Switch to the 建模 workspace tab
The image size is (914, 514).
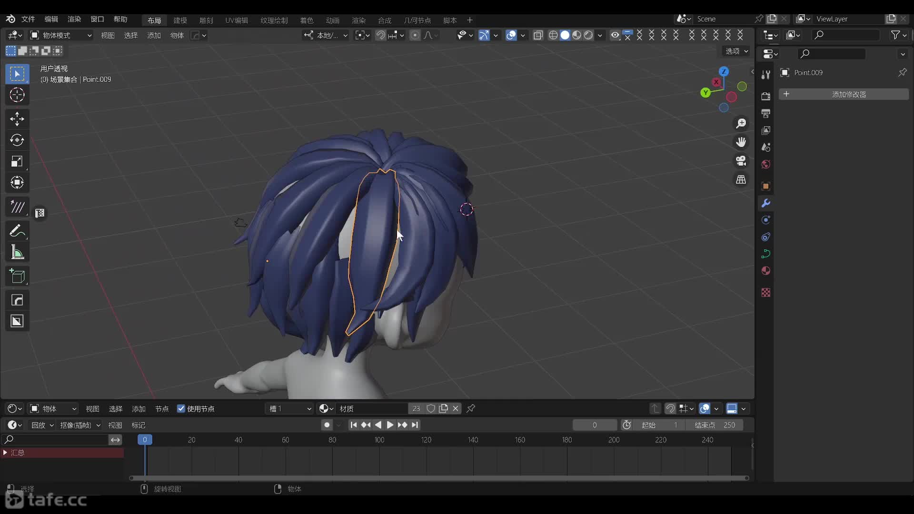[180, 20]
